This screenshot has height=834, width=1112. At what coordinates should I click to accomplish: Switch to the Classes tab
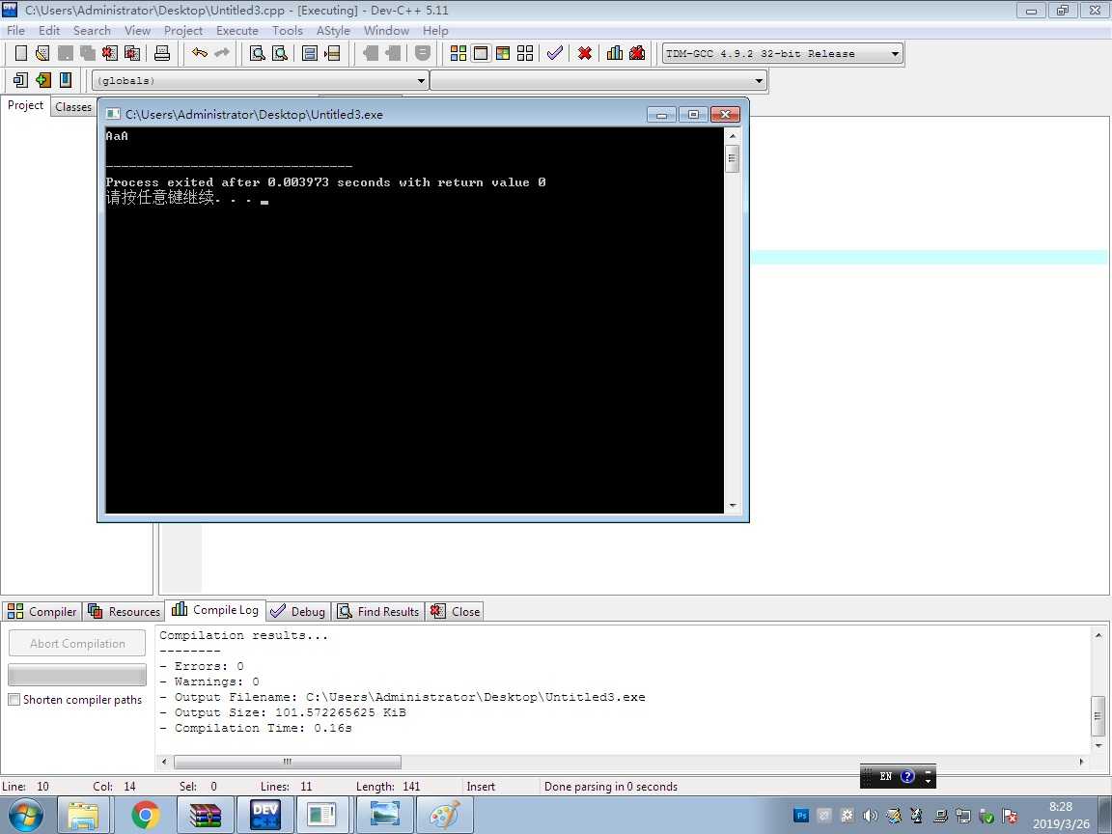tap(73, 106)
